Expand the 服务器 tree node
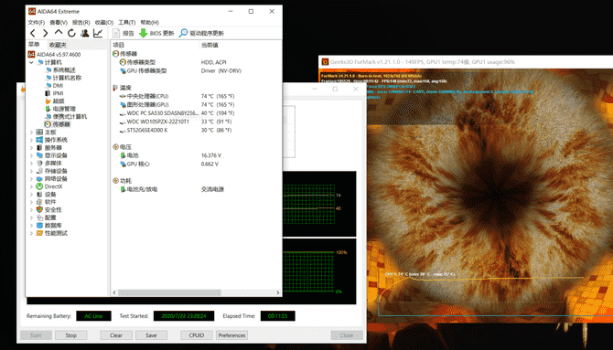 pos(32,148)
